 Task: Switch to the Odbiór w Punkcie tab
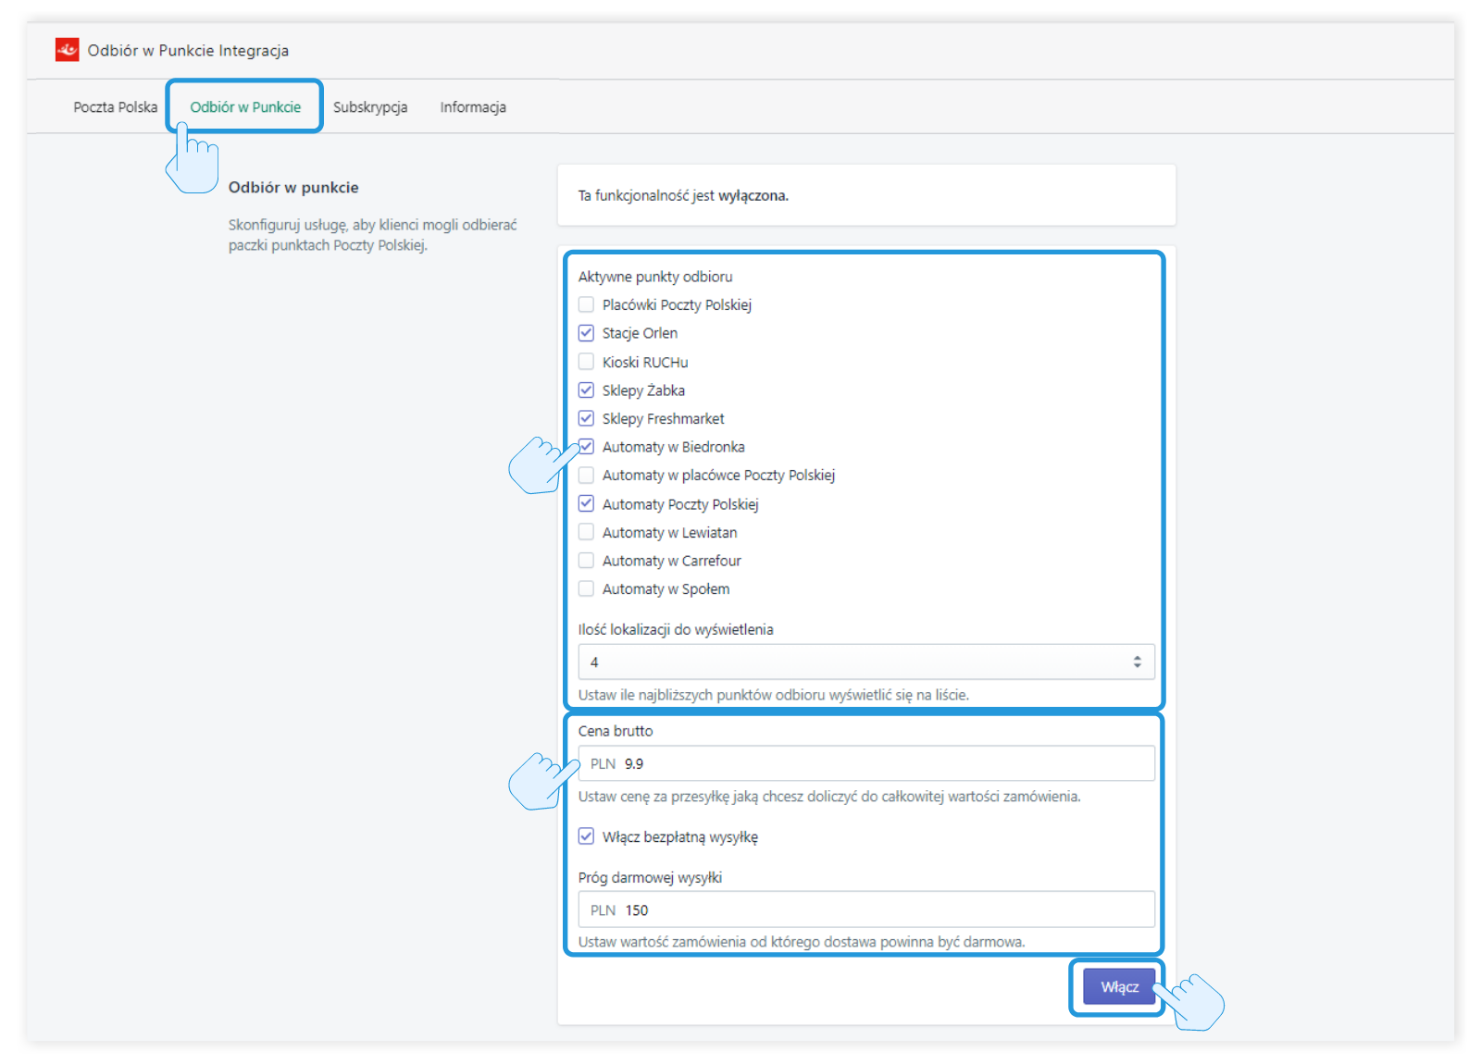tap(245, 107)
